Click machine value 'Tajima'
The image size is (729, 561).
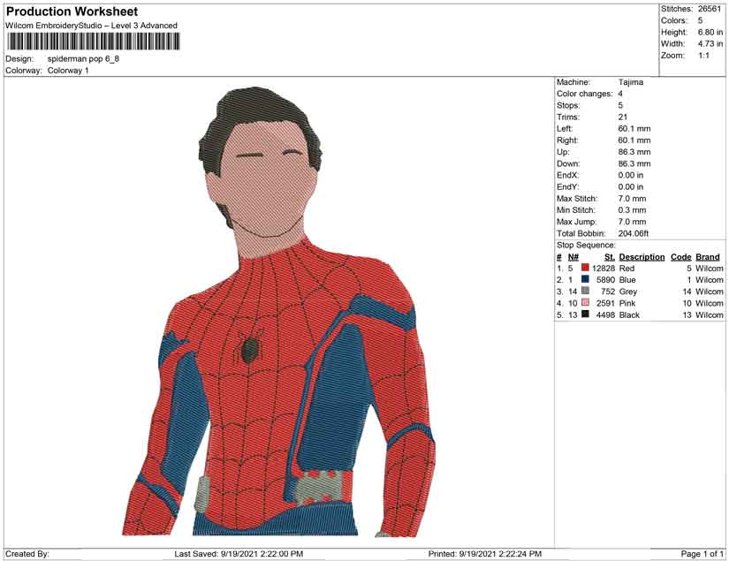point(630,82)
